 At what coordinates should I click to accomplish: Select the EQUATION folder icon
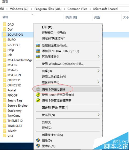(5, 35)
